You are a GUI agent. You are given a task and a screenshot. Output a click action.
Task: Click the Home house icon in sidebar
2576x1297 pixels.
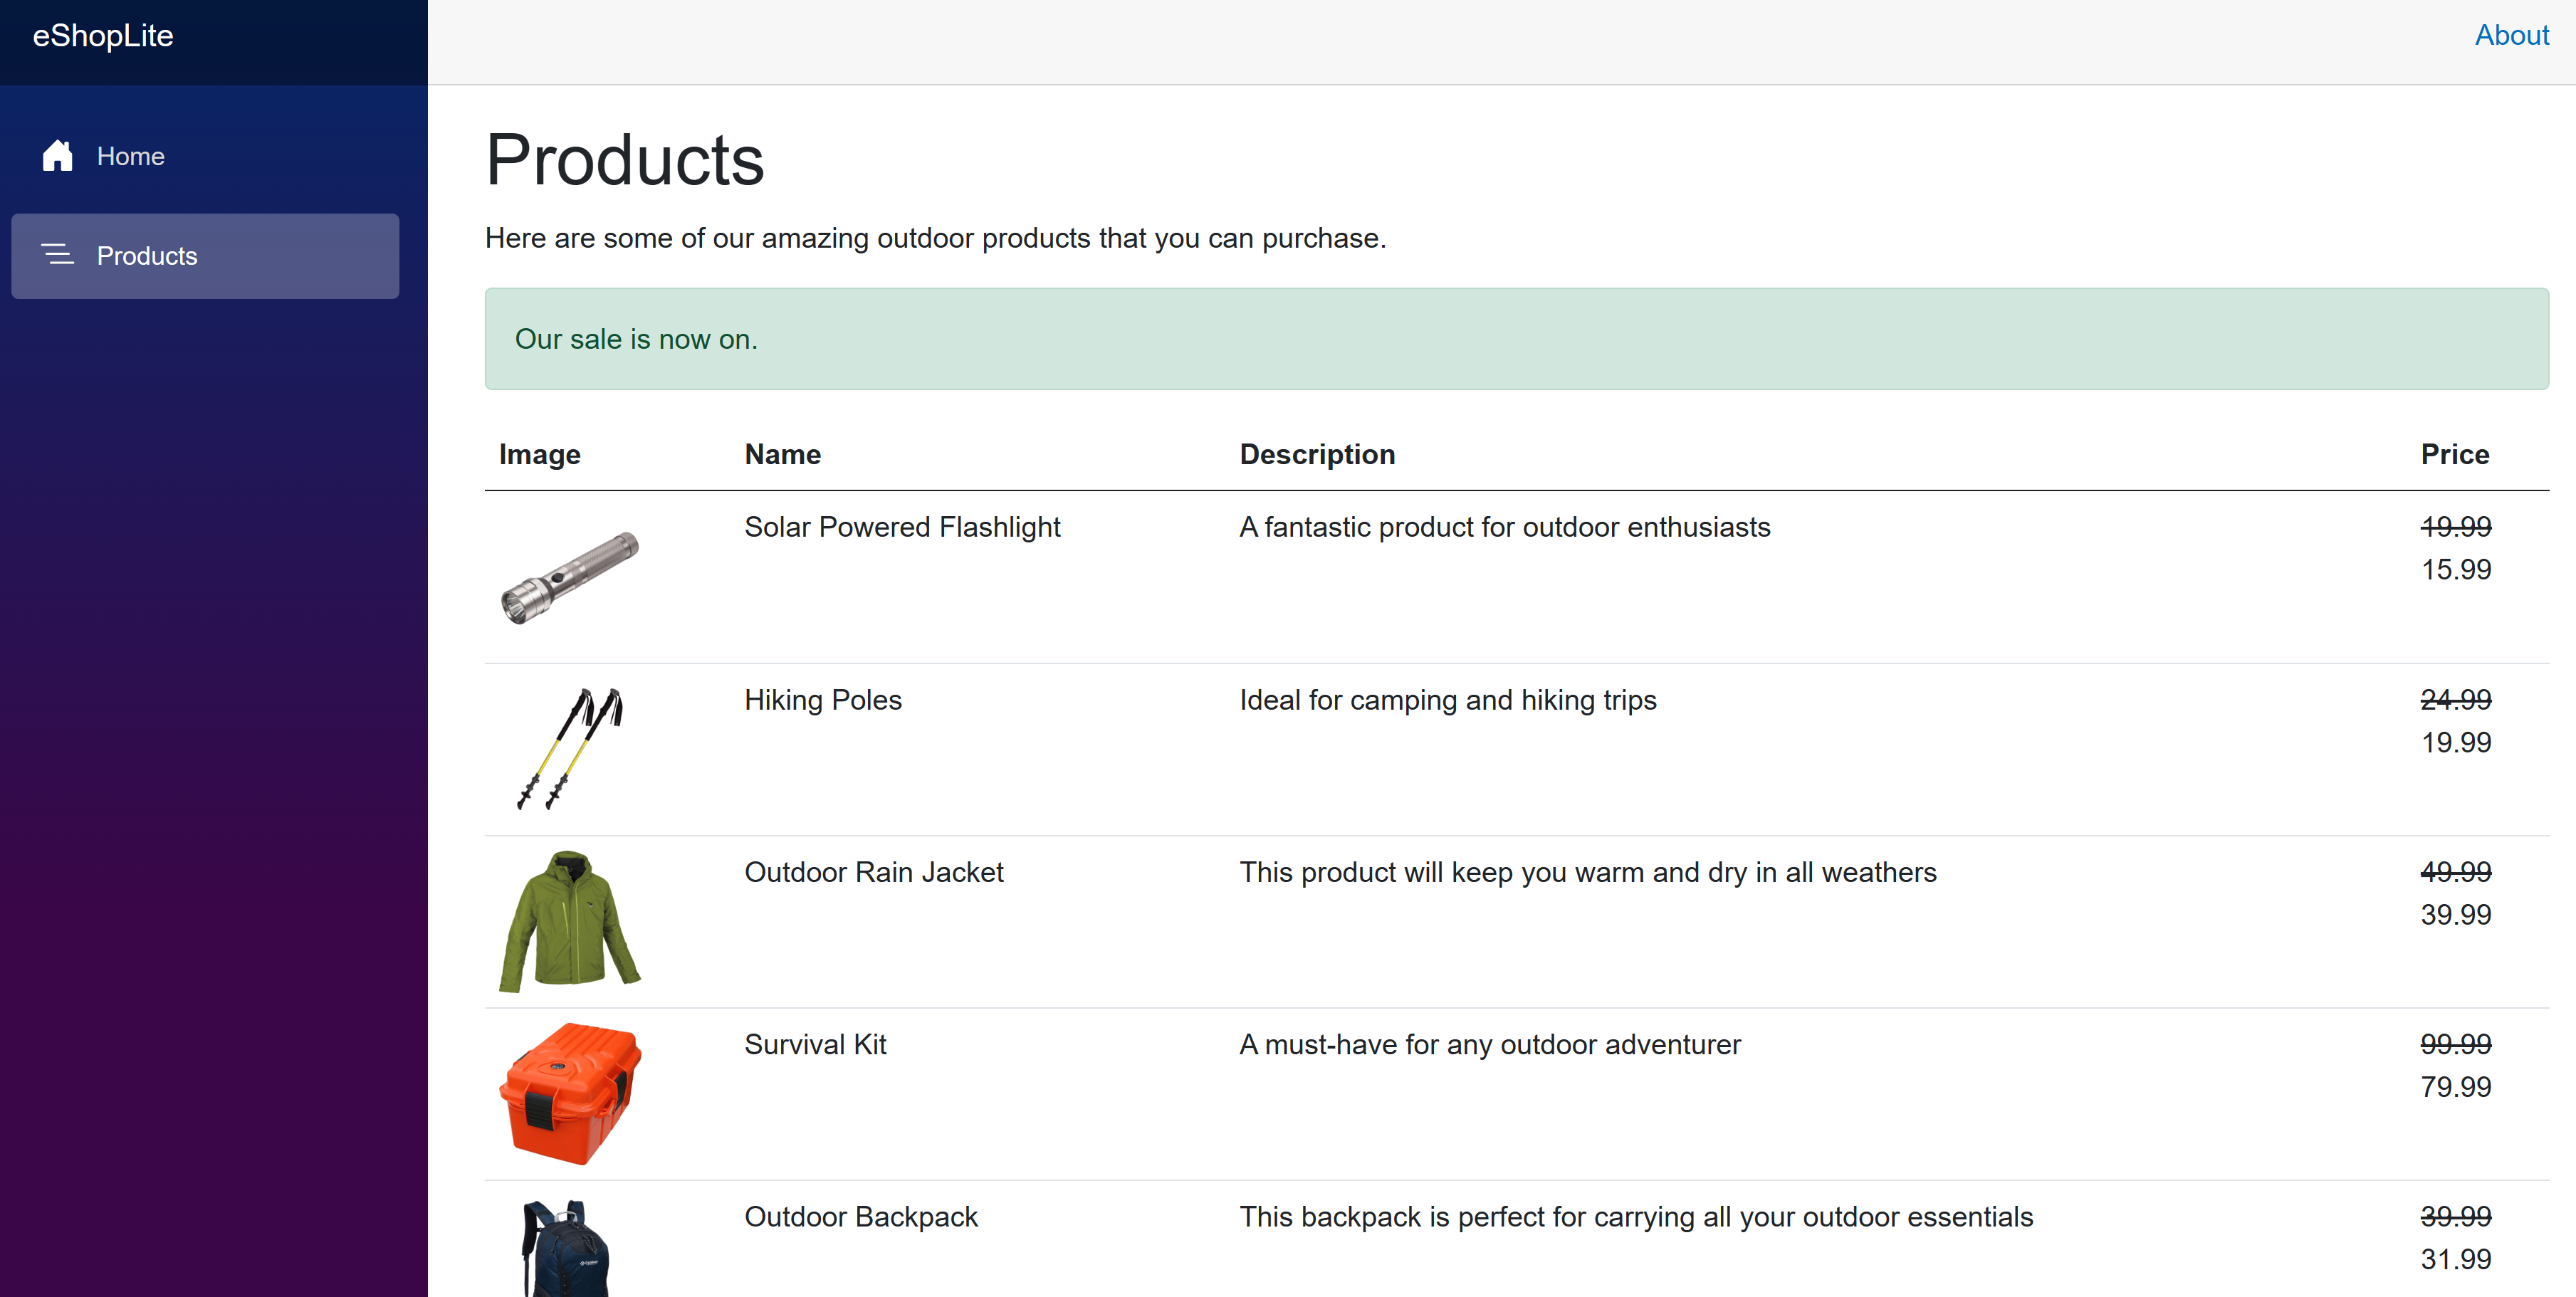58,156
